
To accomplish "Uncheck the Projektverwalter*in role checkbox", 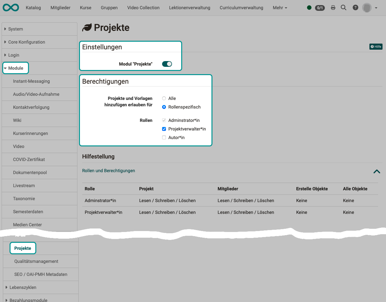I will tap(164, 129).
